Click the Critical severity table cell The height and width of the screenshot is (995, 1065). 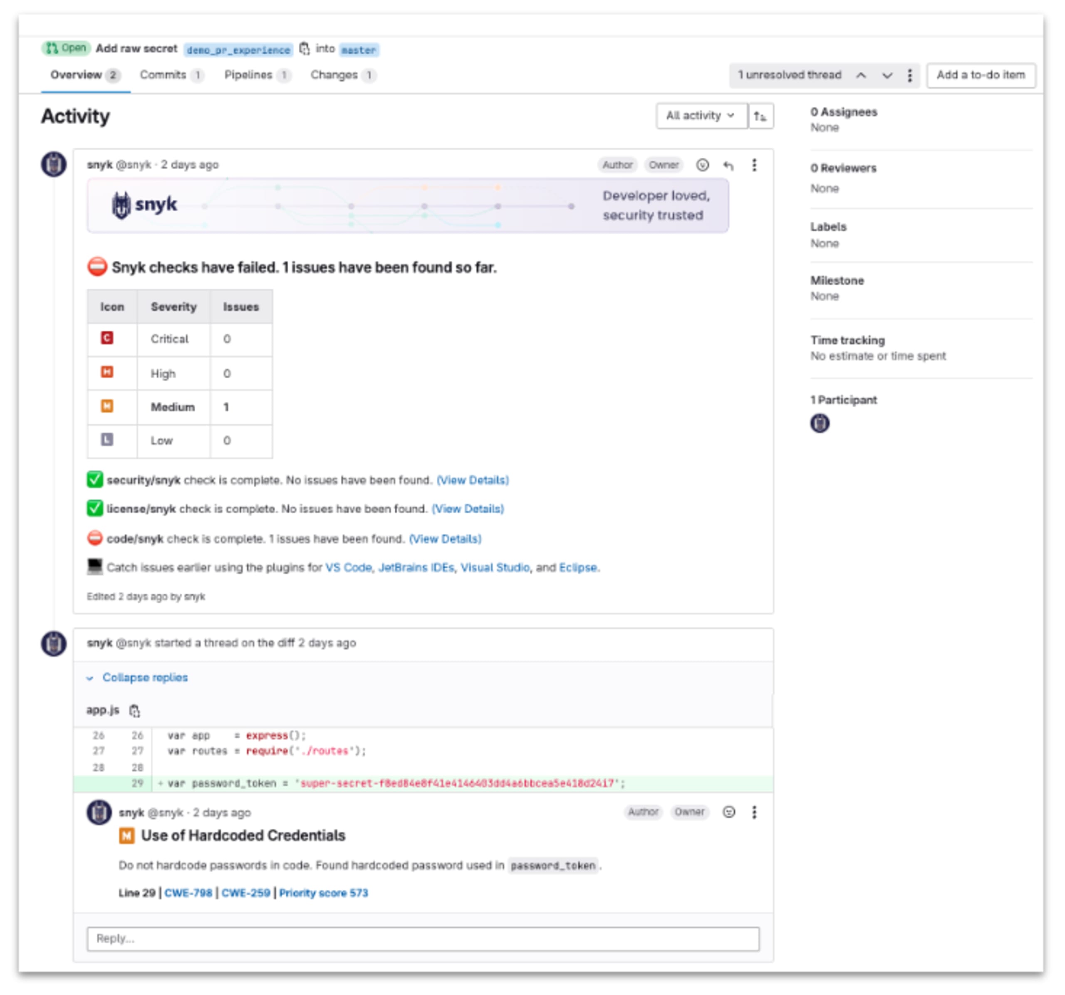tap(173, 339)
